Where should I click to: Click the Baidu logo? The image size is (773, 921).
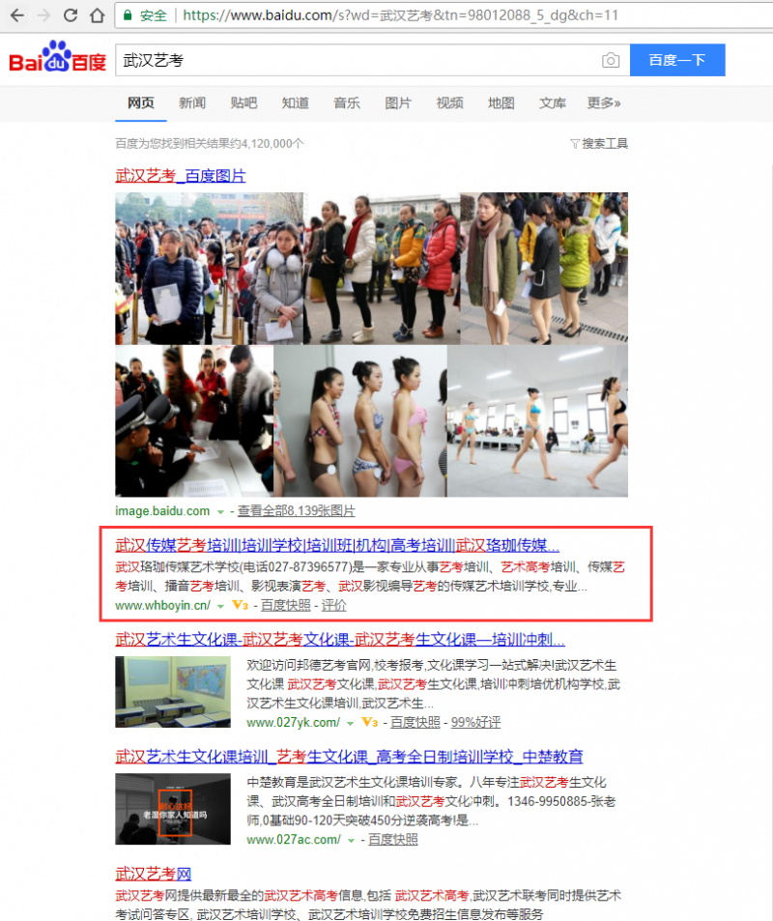click(x=55, y=59)
